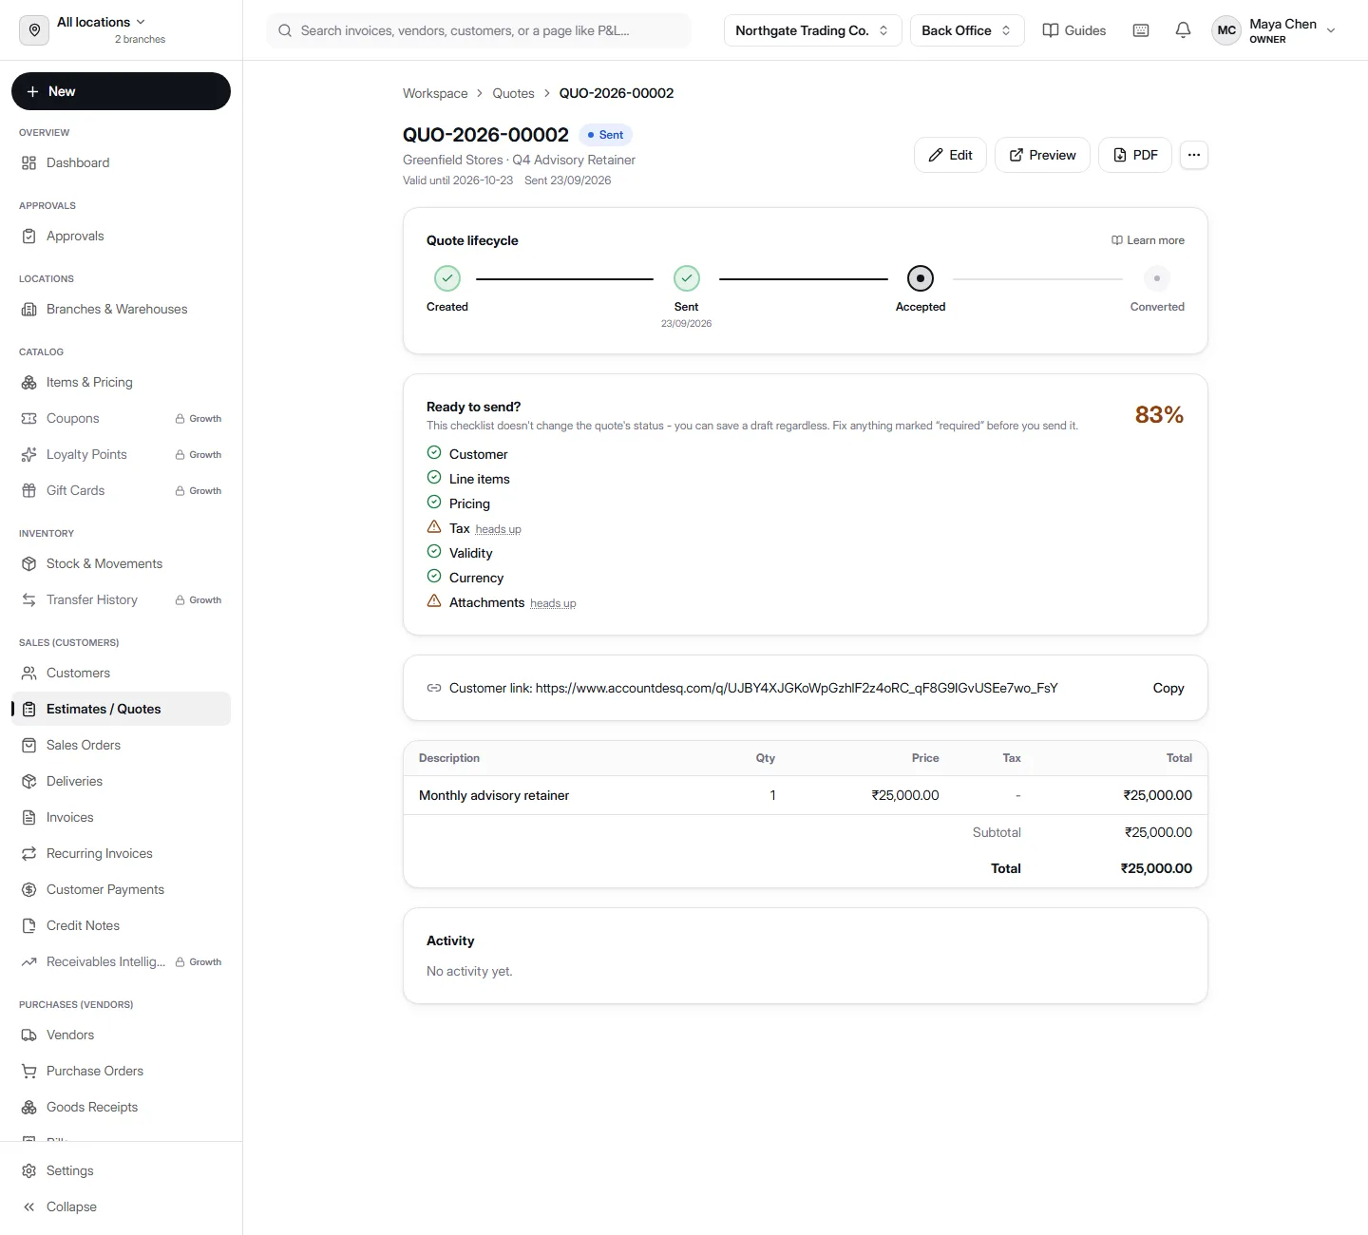Click the Preview button
The width and height of the screenshot is (1368, 1235).
click(1042, 155)
